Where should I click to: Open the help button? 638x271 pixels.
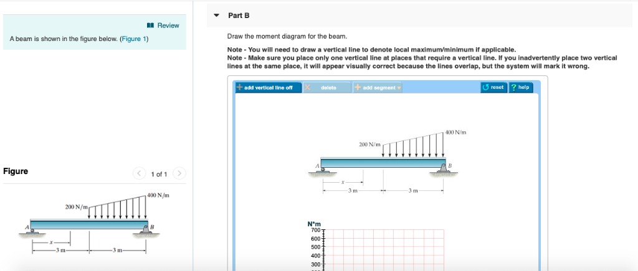(x=520, y=87)
